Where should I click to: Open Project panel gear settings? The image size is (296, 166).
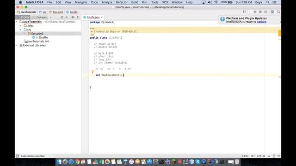point(73,17)
